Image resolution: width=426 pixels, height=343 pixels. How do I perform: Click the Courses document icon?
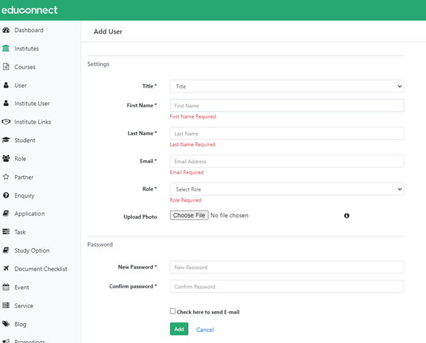click(6, 67)
